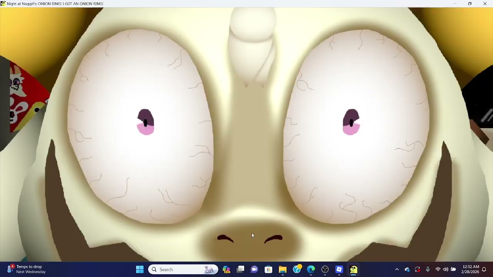
Task: Open the weather widget Temps to drop
Action: pyautogui.click(x=26, y=269)
